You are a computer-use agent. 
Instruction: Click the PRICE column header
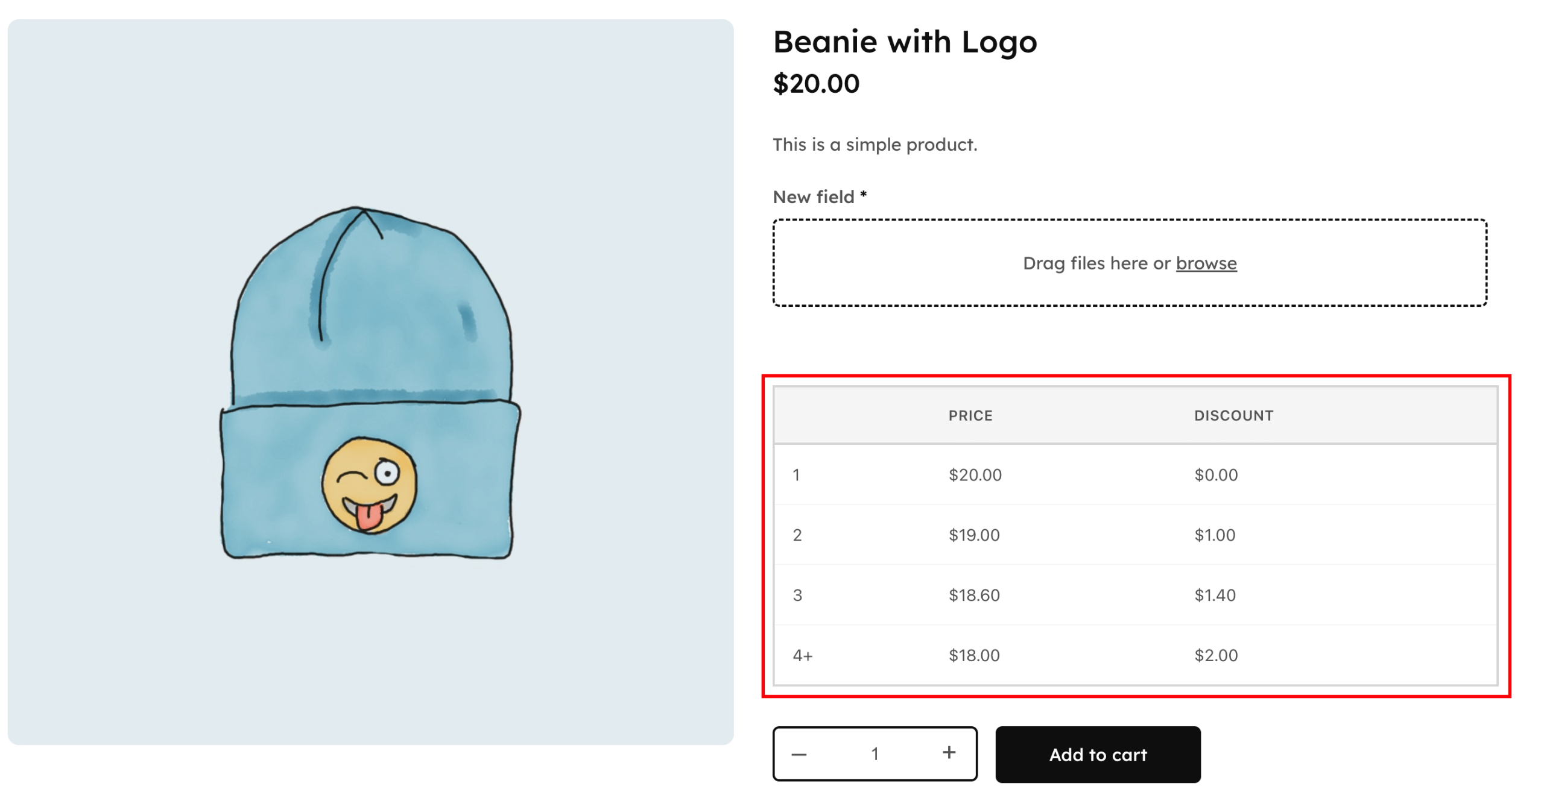click(x=970, y=415)
